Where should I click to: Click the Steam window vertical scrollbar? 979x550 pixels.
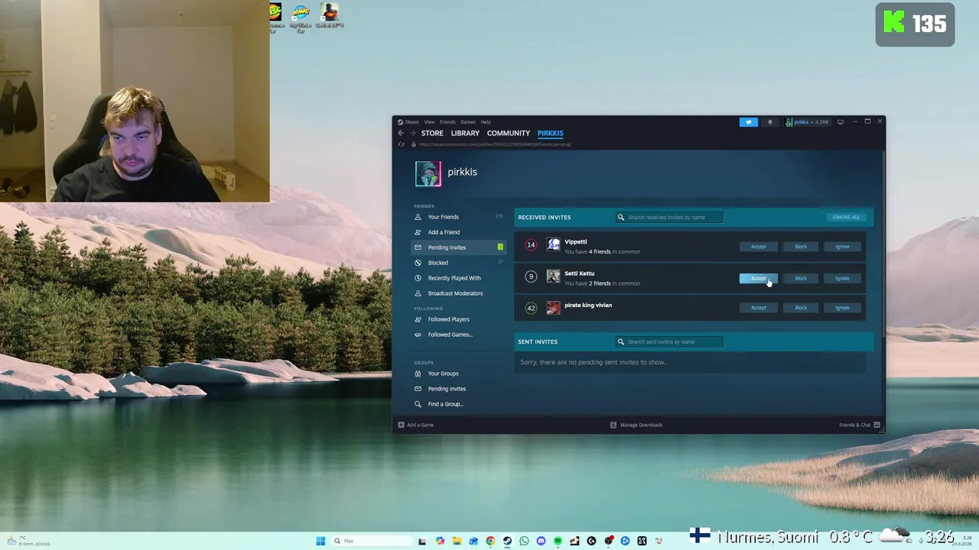pos(883,244)
